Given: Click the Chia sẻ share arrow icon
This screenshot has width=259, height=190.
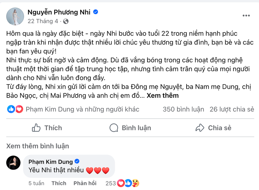Looking at the screenshot, I should tap(200, 128).
